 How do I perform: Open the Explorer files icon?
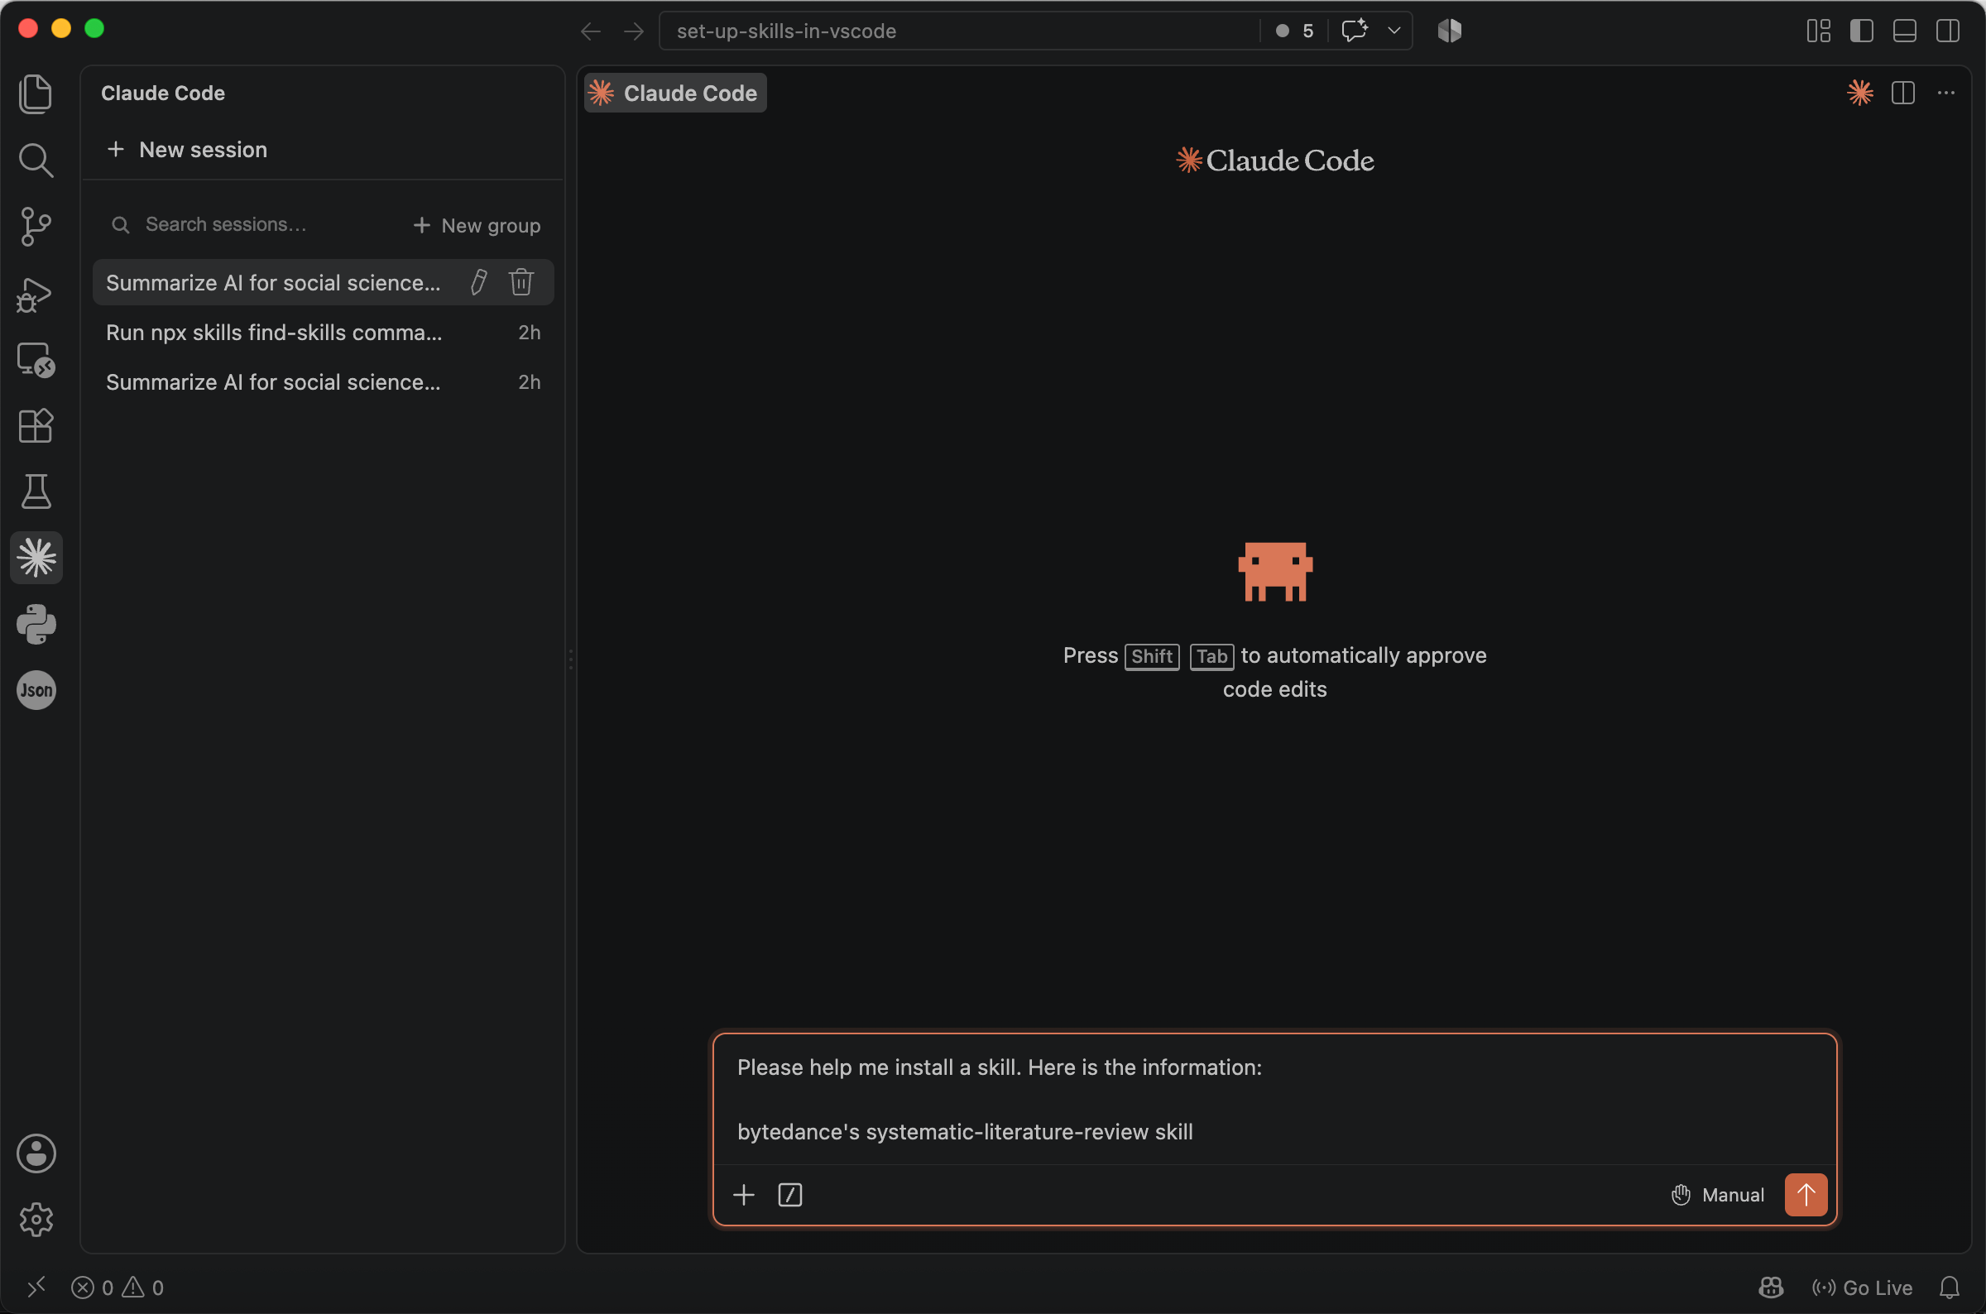[36, 93]
